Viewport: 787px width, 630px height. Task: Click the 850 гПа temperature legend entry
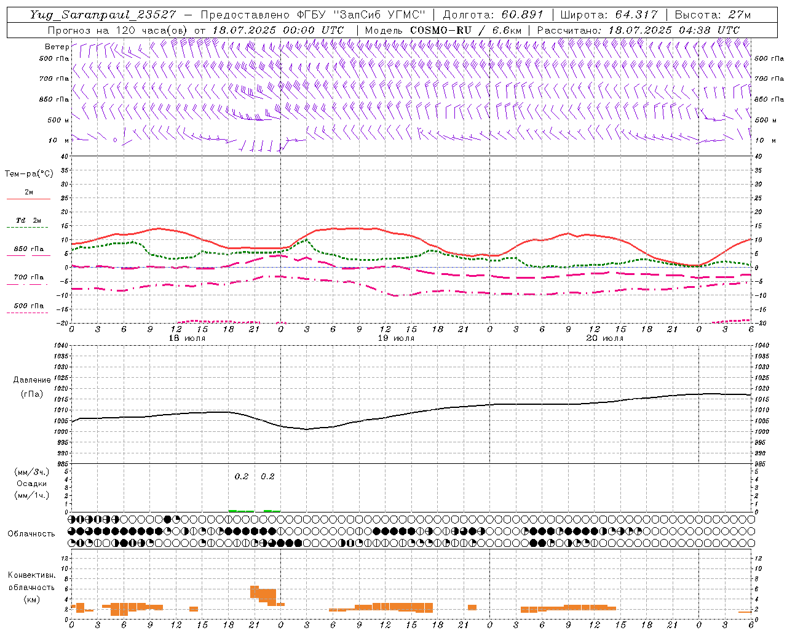29,249
